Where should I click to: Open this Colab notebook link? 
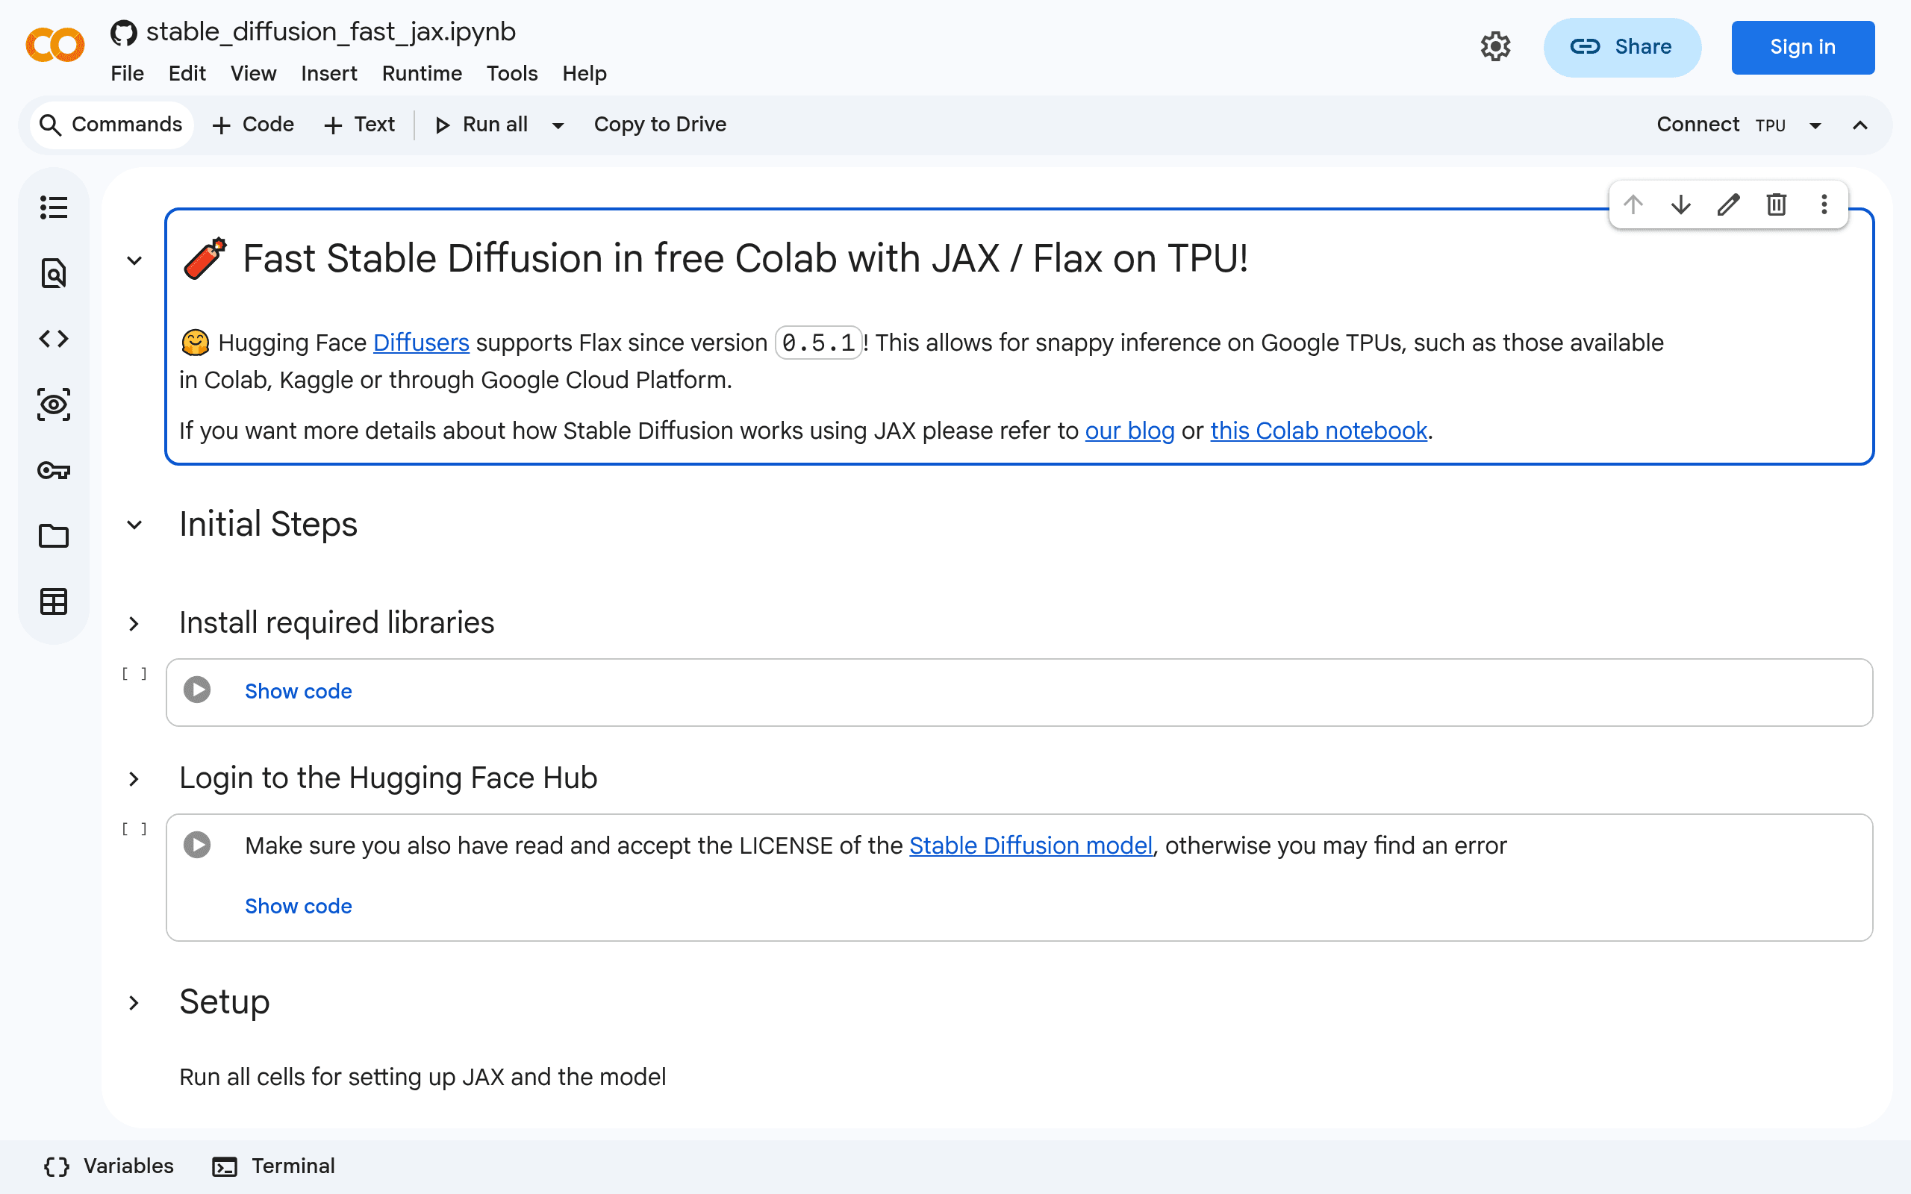(x=1319, y=431)
